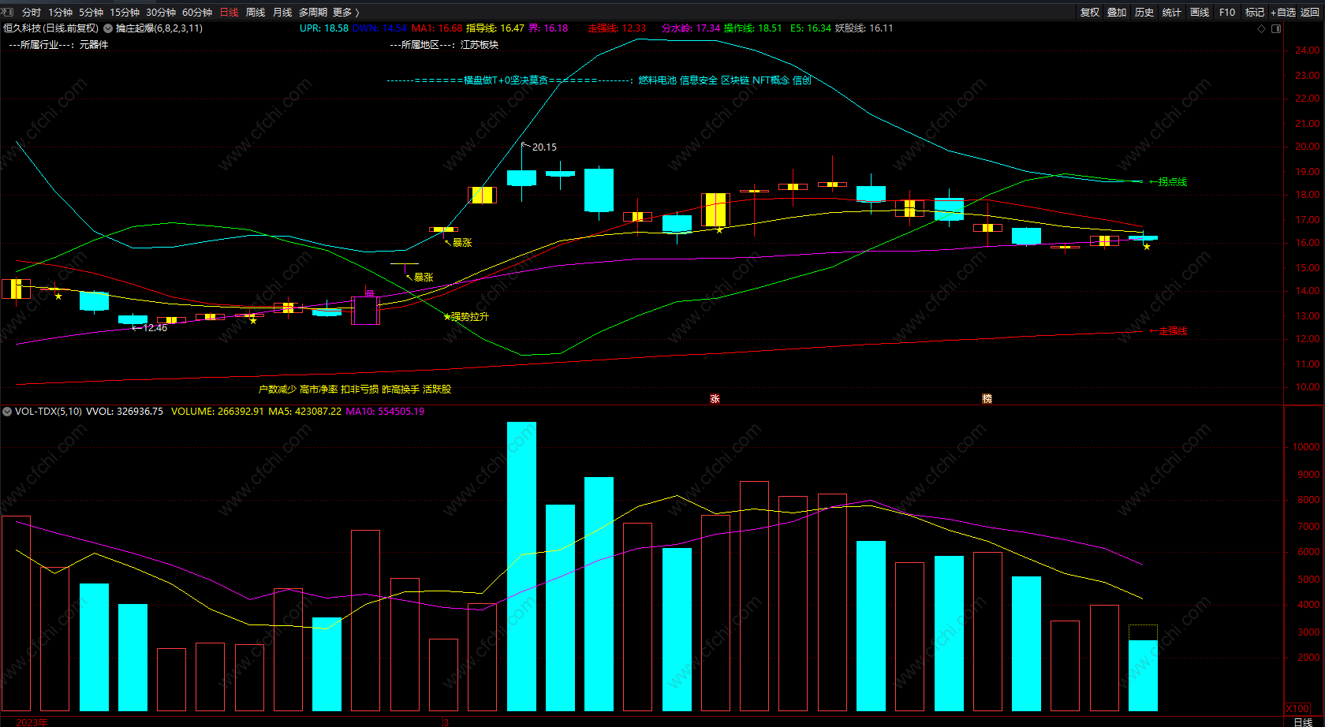Click the UPR: 18.58 indicator value
The height and width of the screenshot is (727, 1325).
tap(324, 28)
